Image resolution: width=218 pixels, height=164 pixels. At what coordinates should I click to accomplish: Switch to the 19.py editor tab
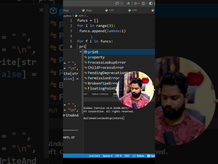click(x=66, y=10)
